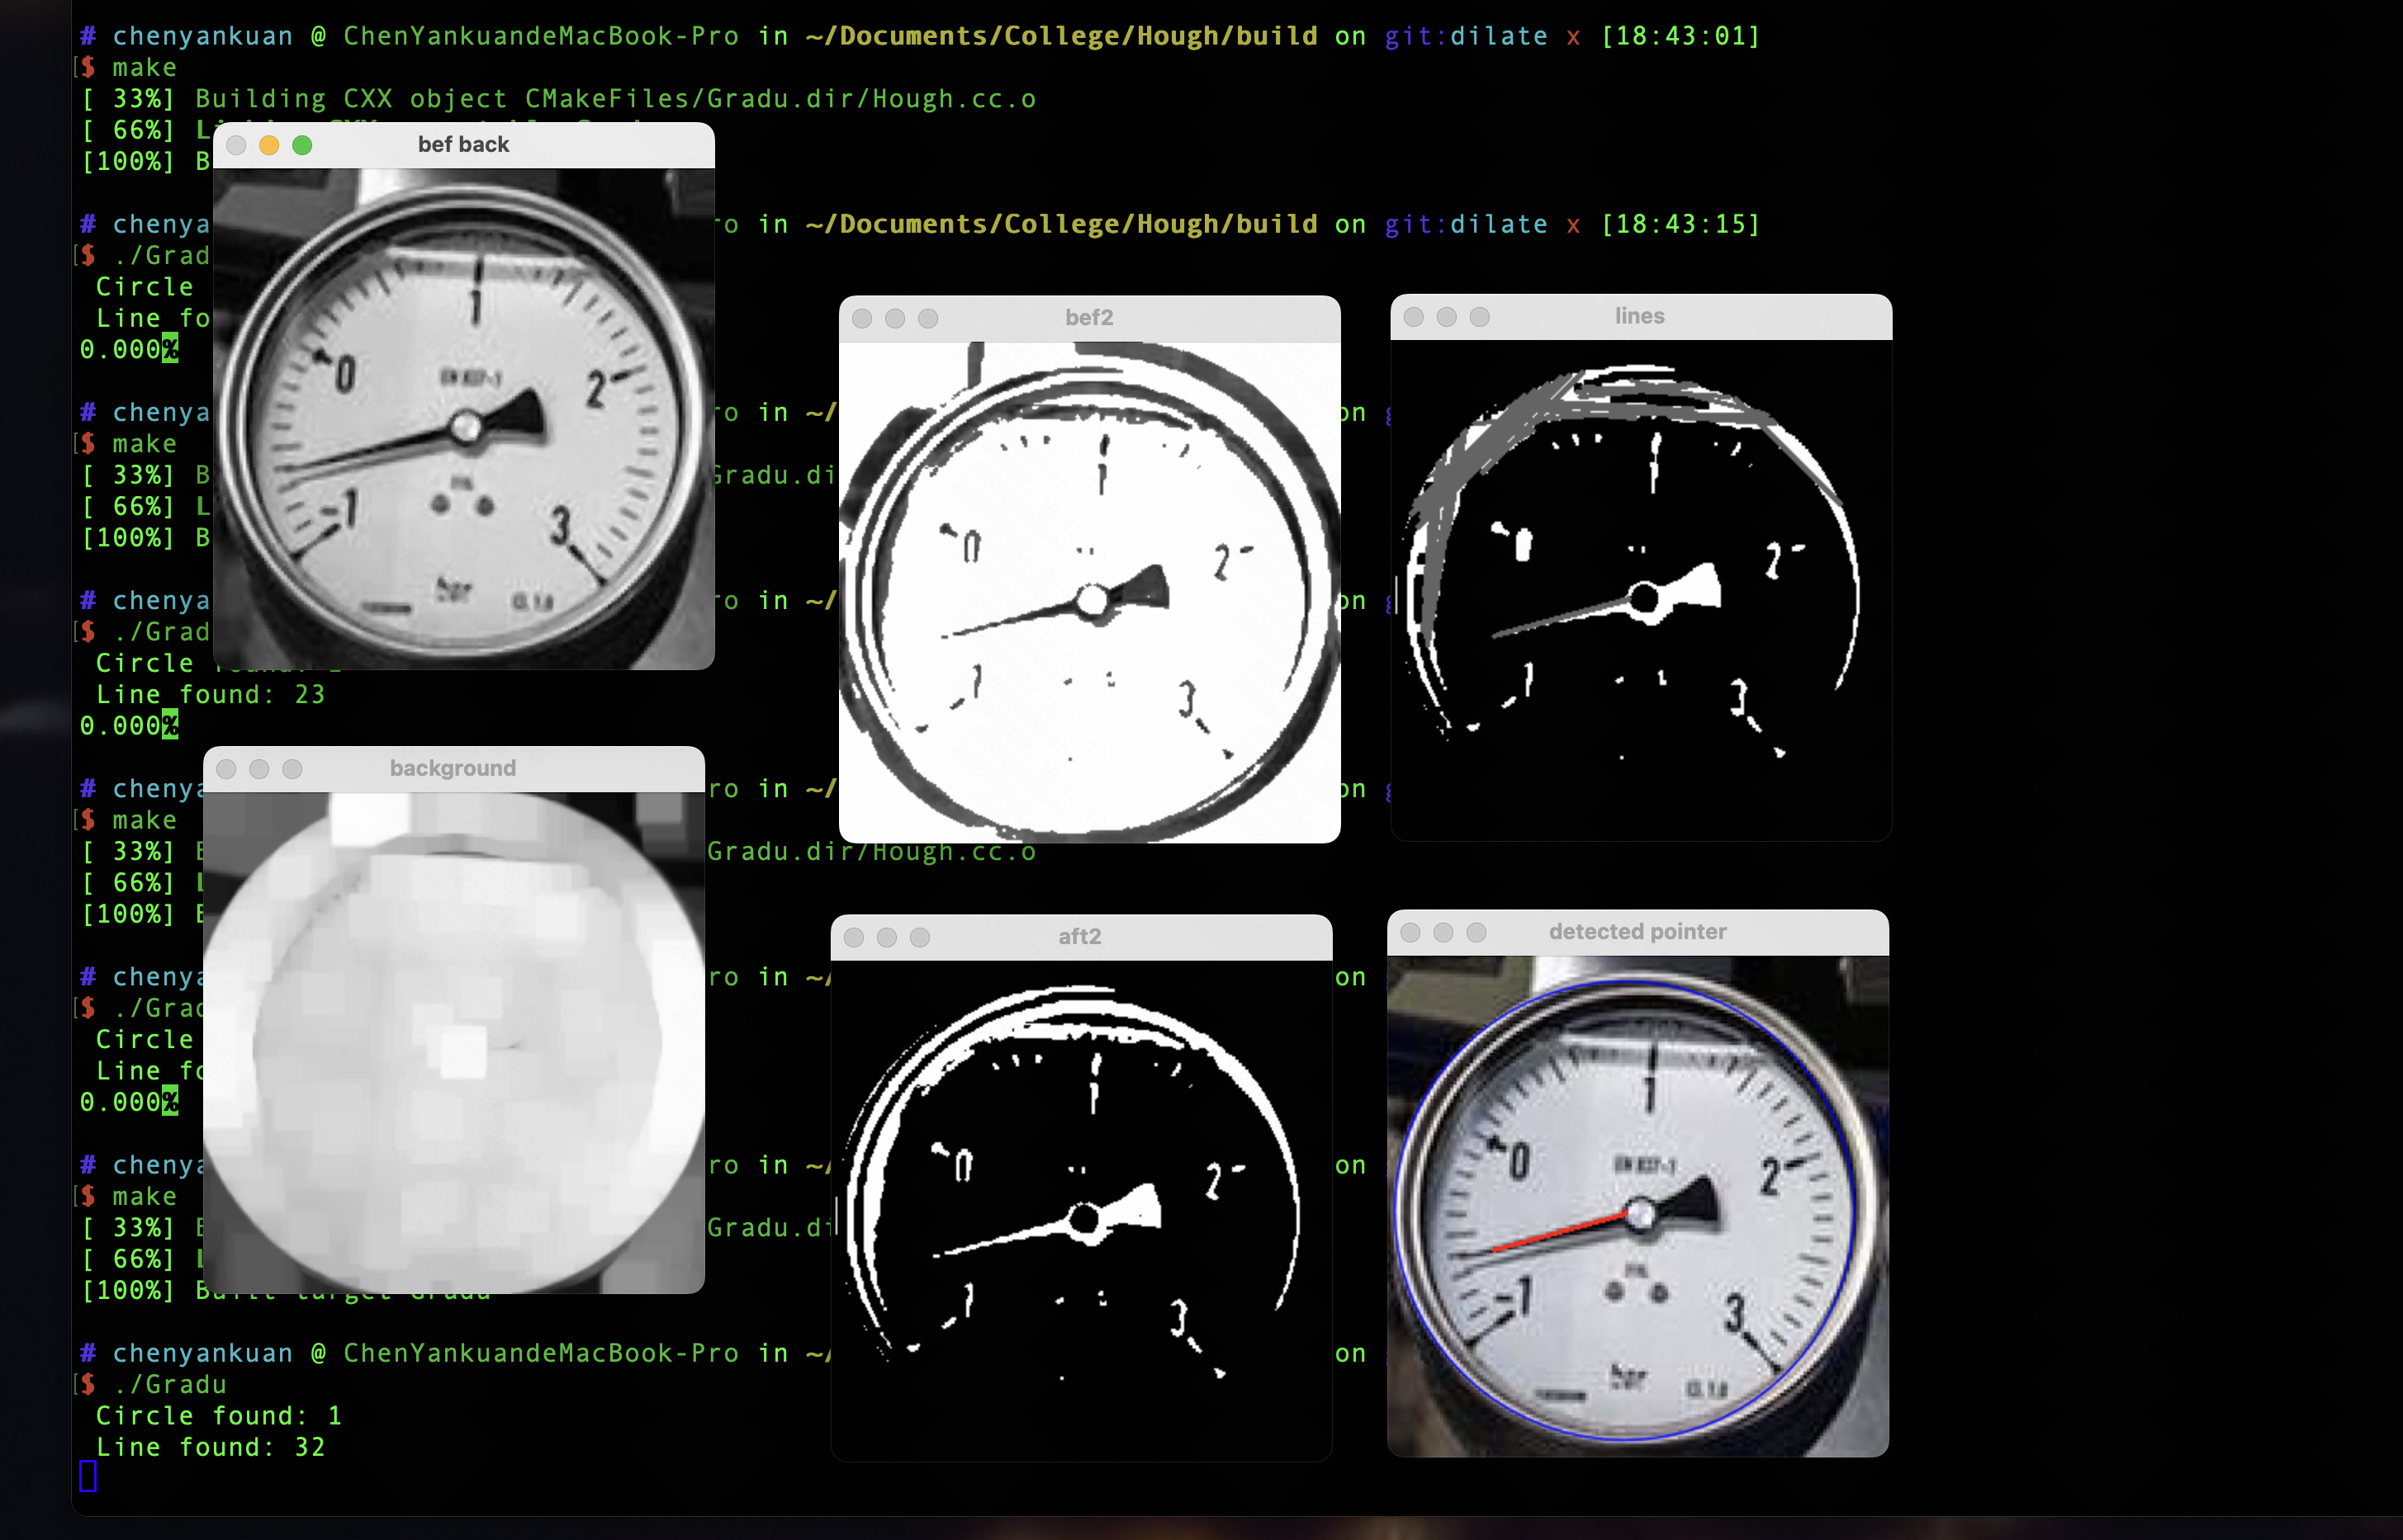The height and width of the screenshot is (1540, 2403).
Task: Click the "detected pointer" window title
Action: pyautogui.click(x=1637, y=933)
